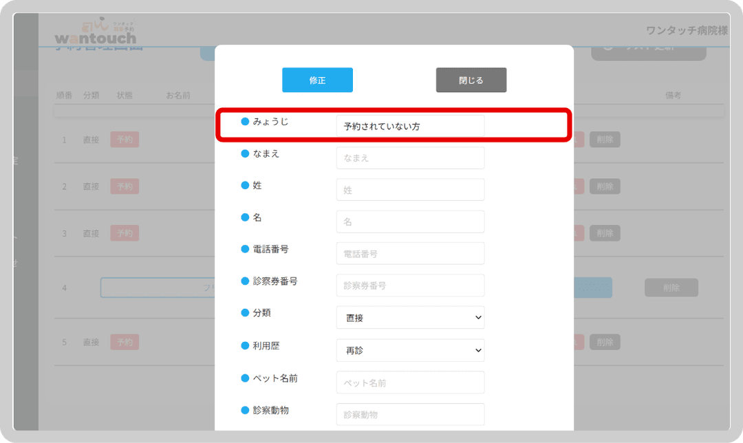
Task: Click the blue bullet beside 利用歴
Action: [245, 346]
